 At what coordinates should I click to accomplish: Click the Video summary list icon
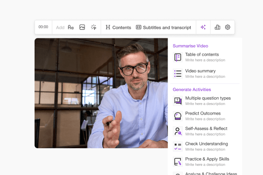(178, 73)
